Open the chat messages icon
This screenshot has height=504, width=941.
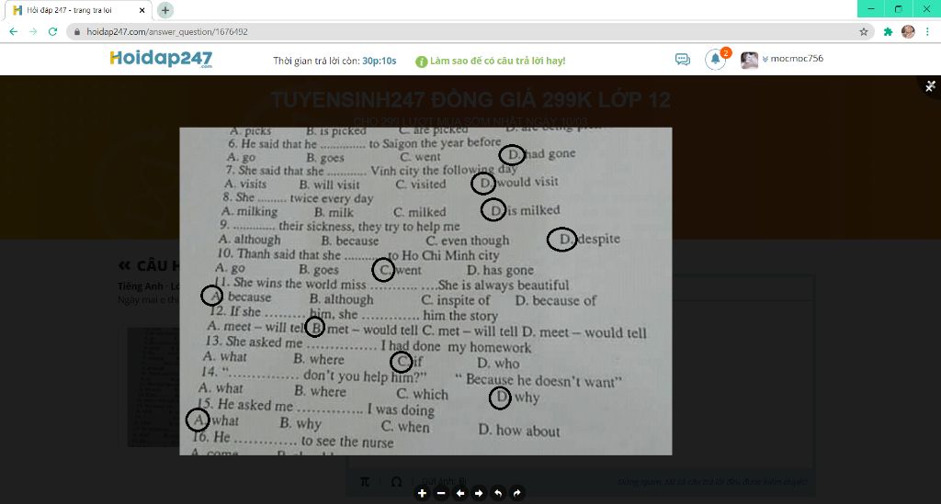pos(683,60)
